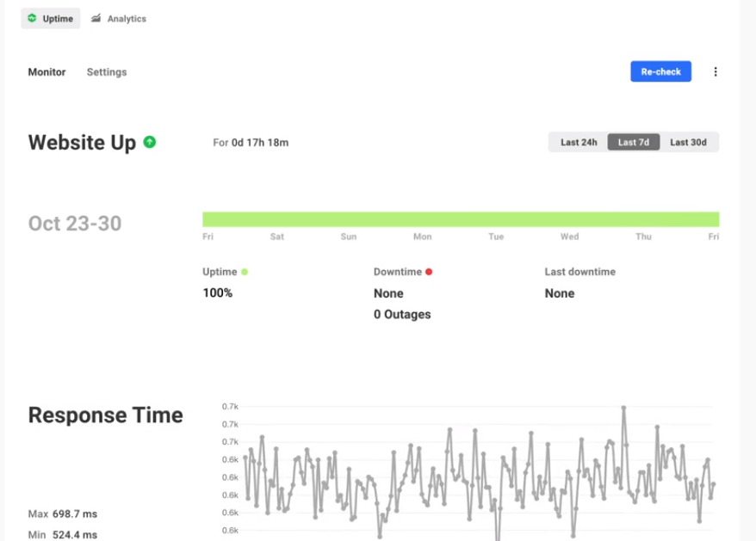Click the red Downtime legend dot
The height and width of the screenshot is (541, 756).
coord(429,272)
